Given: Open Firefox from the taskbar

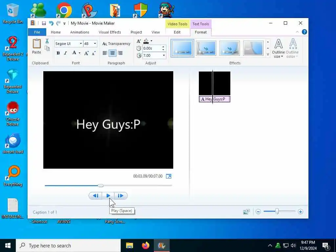Looking at the screenshot, I should [145, 245].
